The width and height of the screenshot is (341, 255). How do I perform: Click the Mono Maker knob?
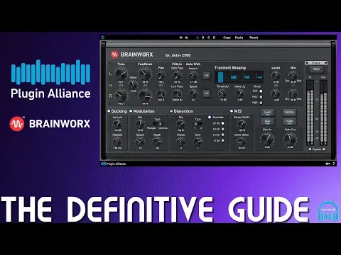click(242, 142)
